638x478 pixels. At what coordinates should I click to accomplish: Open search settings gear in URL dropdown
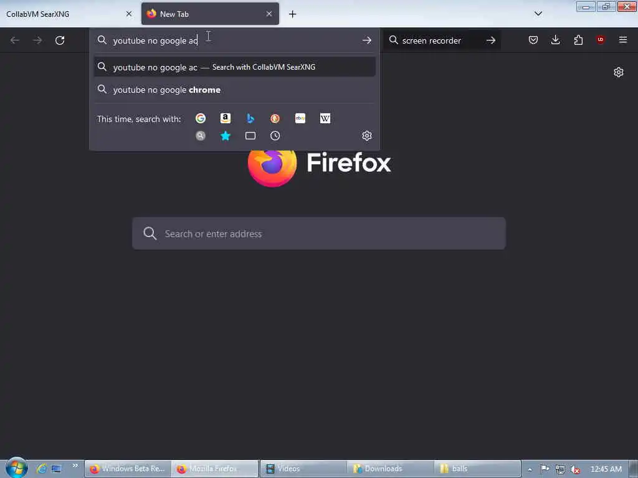[367, 136]
